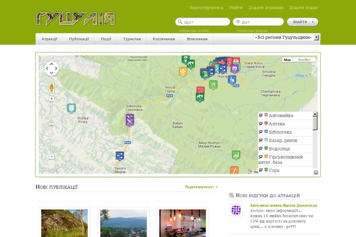Zoom in the map with plus button
This screenshot has width=356, height=237.
tap(52, 99)
